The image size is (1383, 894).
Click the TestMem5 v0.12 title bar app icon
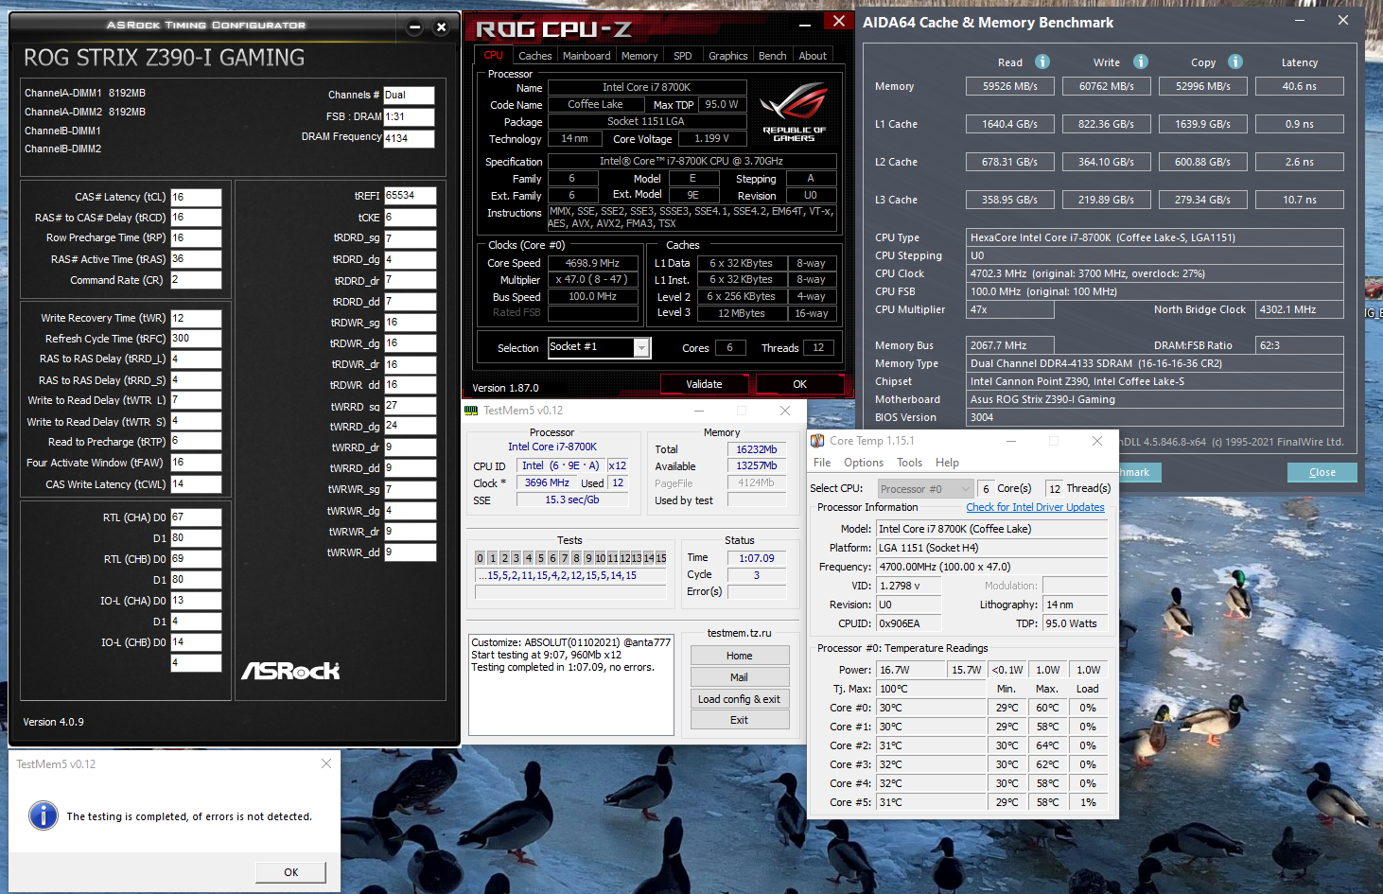coord(471,411)
